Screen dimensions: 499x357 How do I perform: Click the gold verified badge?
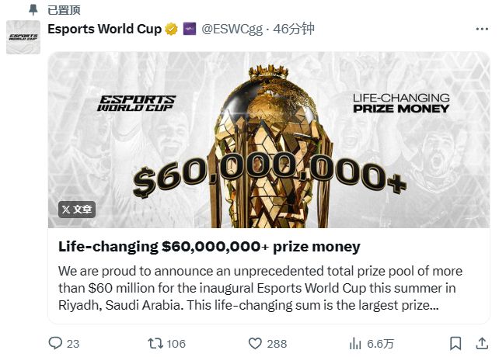[x=171, y=29]
